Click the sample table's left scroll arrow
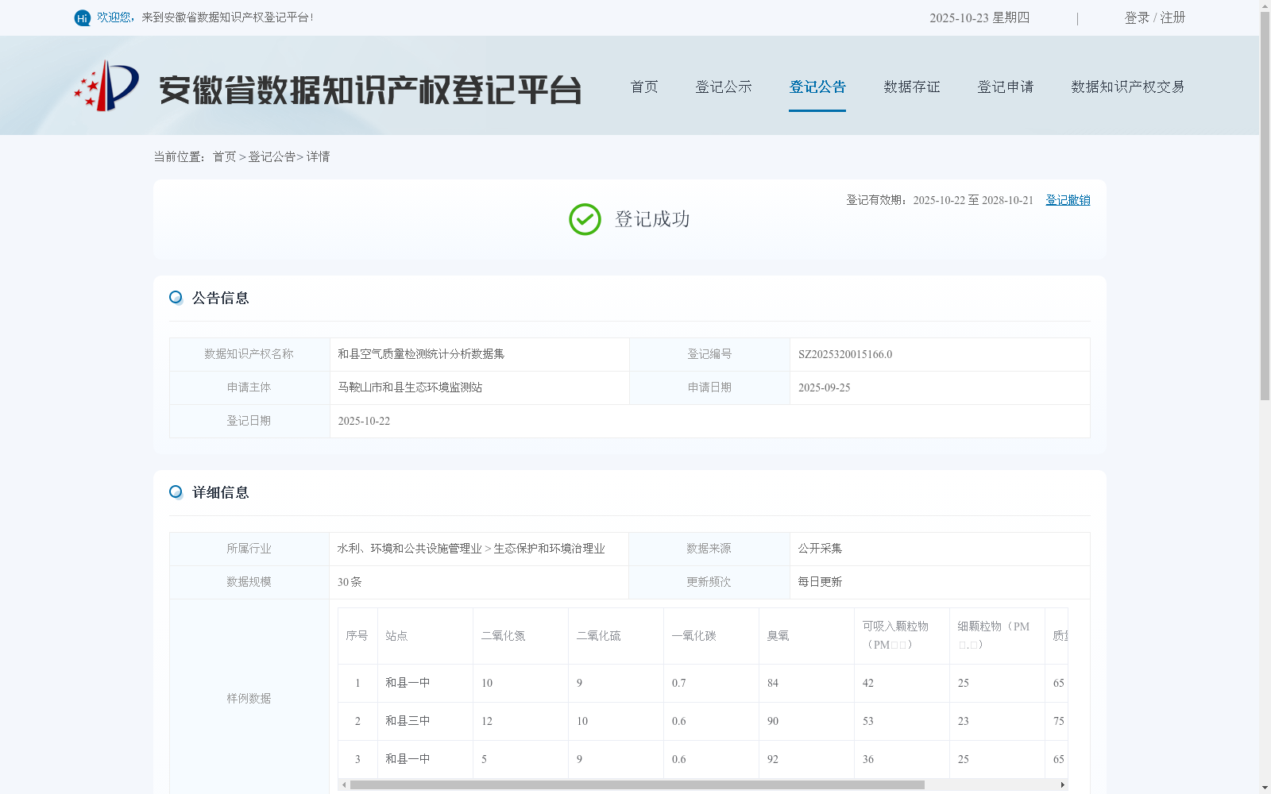The width and height of the screenshot is (1271, 794). (x=343, y=784)
